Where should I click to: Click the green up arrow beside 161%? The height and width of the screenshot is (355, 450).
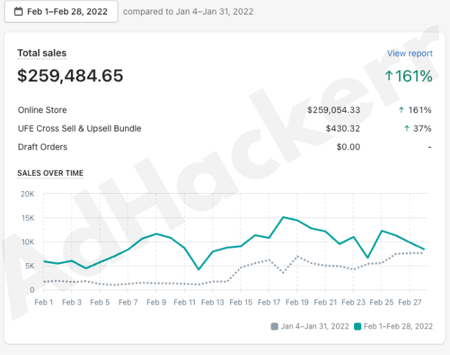pyautogui.click(x=389, y=76)
